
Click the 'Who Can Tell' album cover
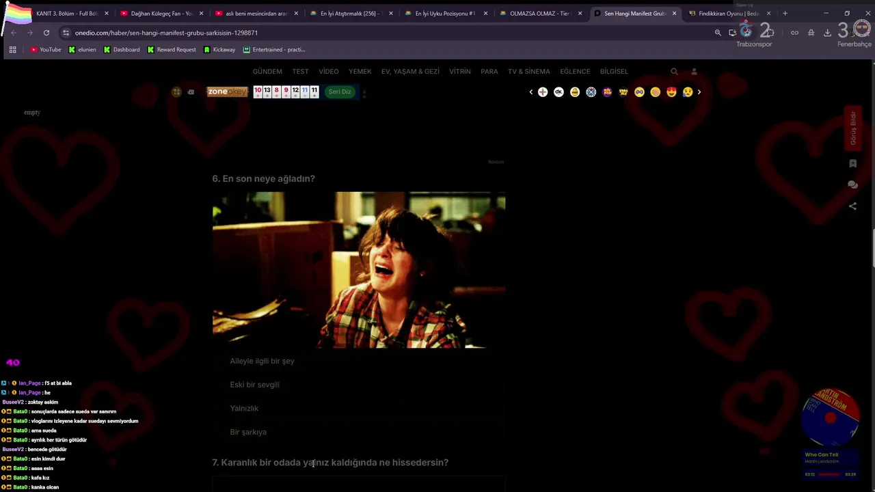tap(831, 418)
